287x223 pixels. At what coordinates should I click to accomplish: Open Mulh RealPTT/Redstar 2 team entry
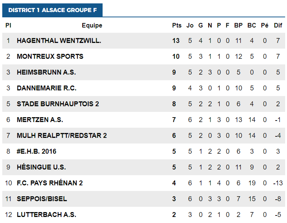point(62,136)
